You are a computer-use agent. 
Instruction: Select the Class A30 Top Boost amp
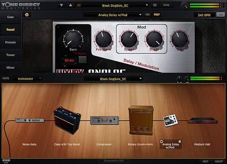67,120
